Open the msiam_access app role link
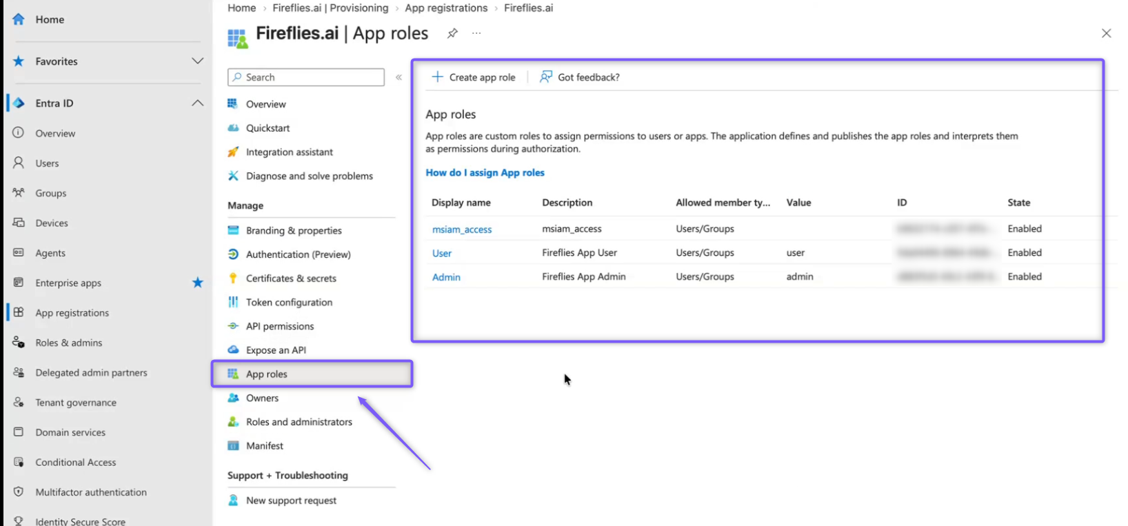This screenshot has width=1128, height=526. 462,230
